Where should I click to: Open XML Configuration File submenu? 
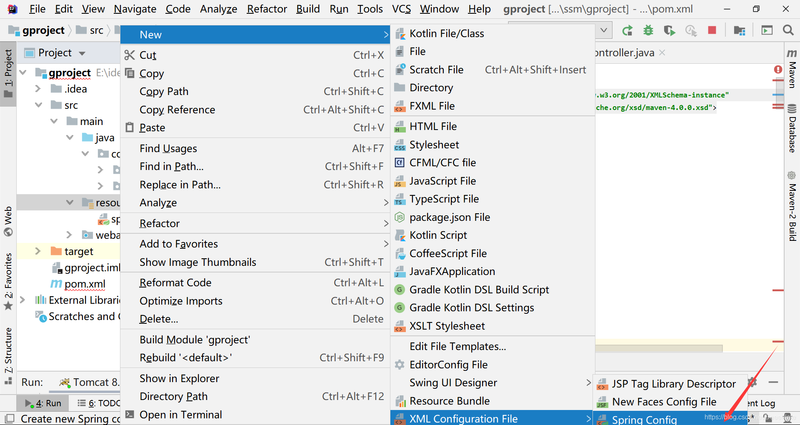point(492,418)
